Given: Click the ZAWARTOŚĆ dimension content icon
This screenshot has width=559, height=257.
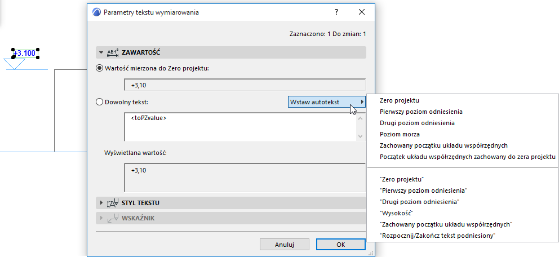Looking at the screenshot, I should point(113,52).
